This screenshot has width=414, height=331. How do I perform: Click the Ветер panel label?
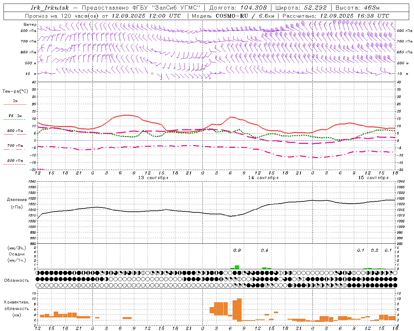(30, 25)
